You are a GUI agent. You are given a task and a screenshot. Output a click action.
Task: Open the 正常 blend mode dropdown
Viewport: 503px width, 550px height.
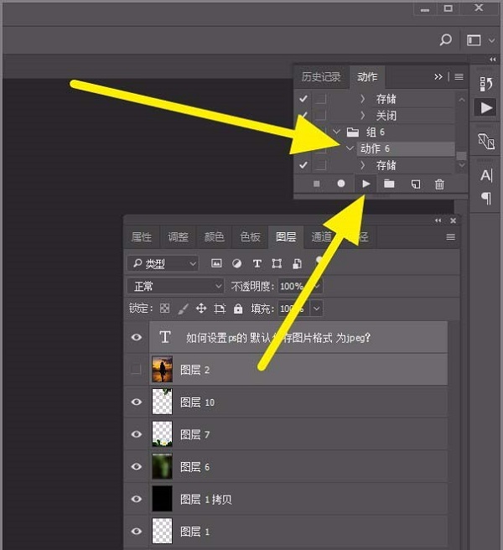(175, 286)
